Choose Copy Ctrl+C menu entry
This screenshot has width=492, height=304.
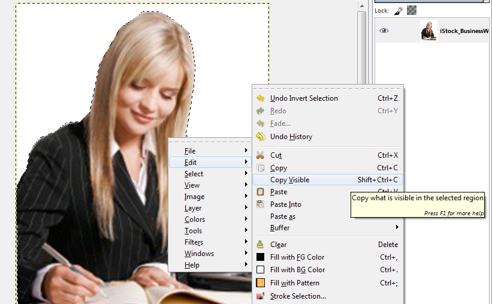point(328,168)
